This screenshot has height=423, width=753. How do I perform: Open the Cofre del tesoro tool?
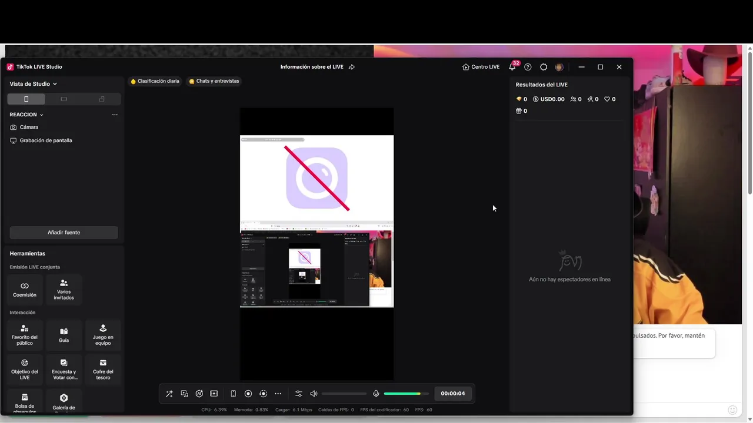103,370
